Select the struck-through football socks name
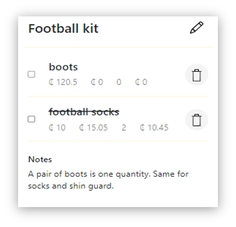236x227 pixels. 84,112
